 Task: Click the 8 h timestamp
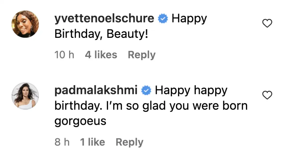point(62,142)
